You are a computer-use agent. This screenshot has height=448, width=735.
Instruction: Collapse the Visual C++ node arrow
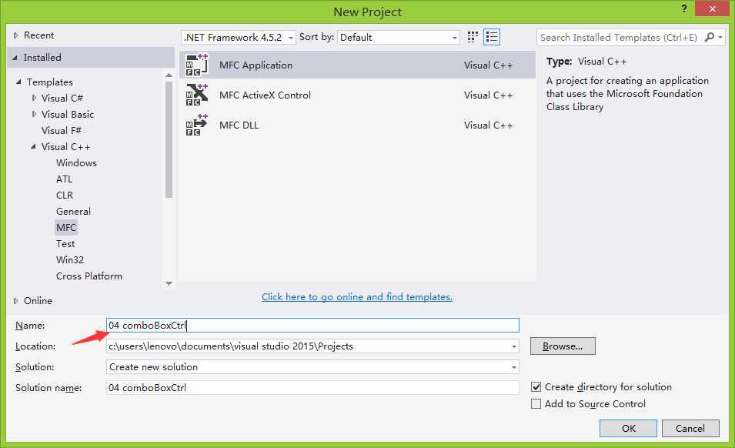coord(33,147)
